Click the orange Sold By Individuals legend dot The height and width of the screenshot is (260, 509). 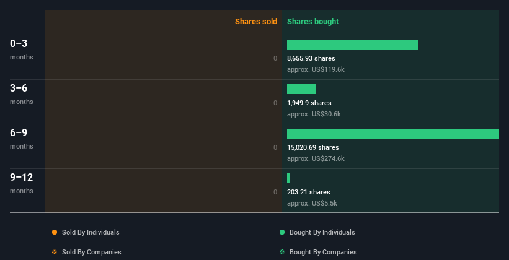[x=55, y=232]
